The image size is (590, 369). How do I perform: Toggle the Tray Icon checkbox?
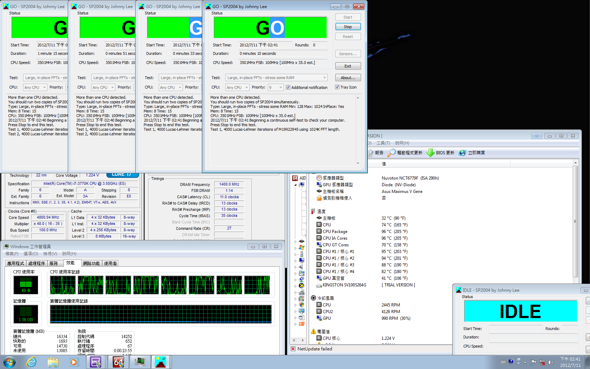[337, 87]
